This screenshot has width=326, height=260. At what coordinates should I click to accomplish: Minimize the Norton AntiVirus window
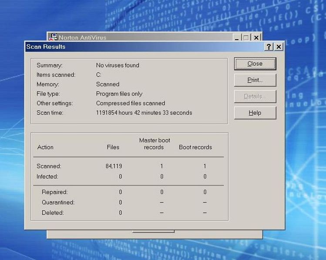click(237, 37)
